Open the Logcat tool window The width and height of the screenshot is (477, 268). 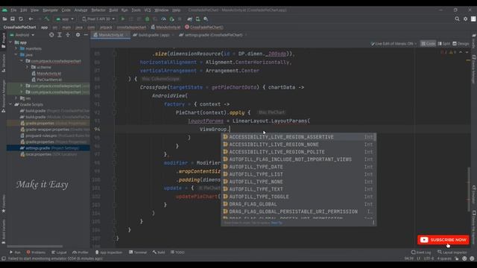point(59,252)
